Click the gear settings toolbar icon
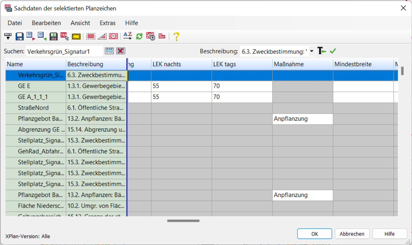The width and height of the screenshot is (412, 245). point(150,36)
